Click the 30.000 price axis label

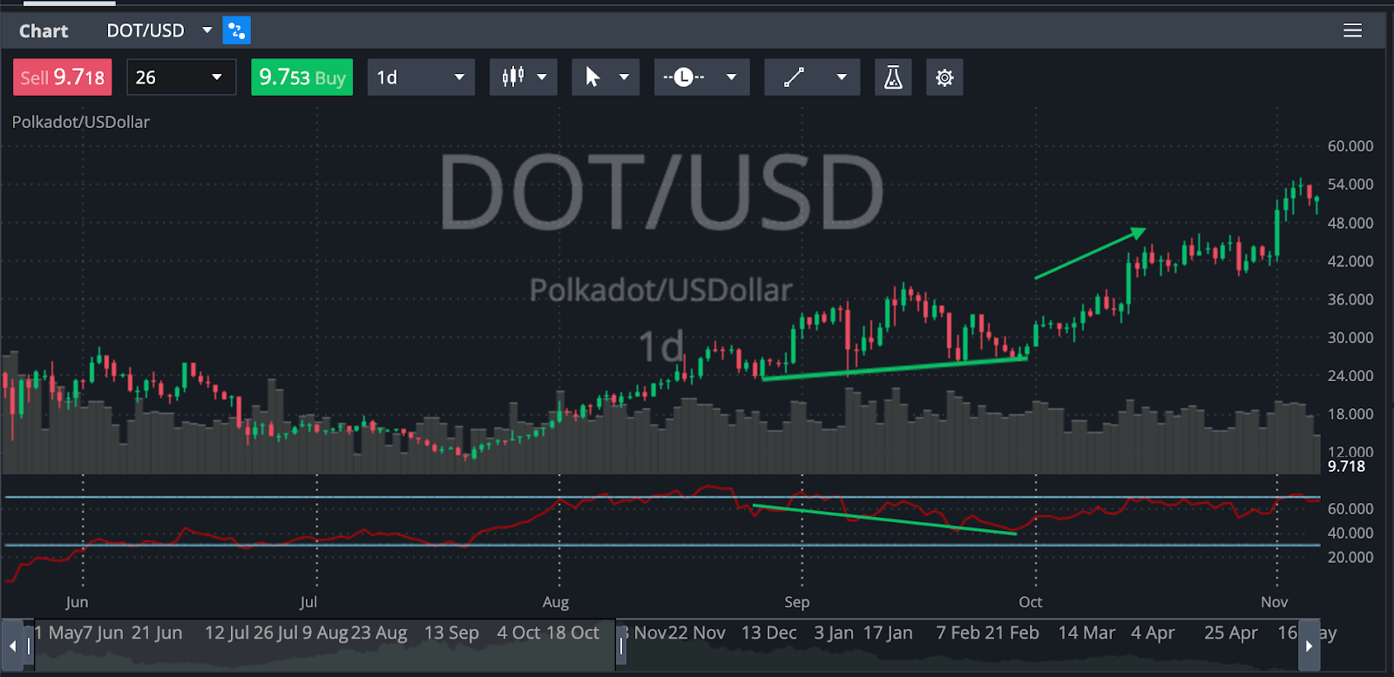(1350, 338)
